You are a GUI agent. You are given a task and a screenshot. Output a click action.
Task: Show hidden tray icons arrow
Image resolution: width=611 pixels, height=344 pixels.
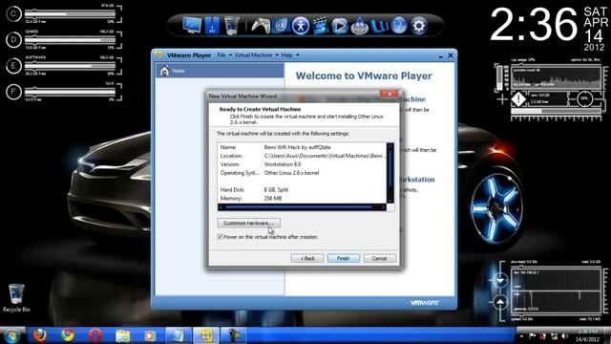tap(521, 336)
